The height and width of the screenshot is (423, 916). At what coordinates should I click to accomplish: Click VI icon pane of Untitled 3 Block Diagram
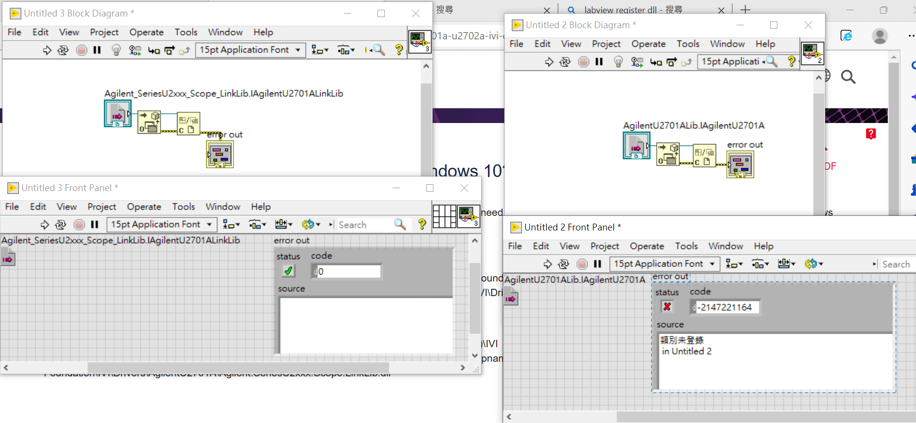click(x=419, y=41)
